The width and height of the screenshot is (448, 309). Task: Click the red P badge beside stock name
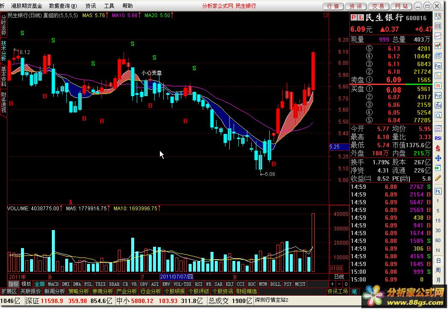point(354,18)
